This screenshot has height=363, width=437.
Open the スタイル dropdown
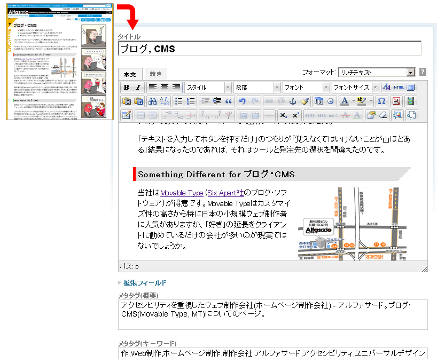click(x=208, y=88)
